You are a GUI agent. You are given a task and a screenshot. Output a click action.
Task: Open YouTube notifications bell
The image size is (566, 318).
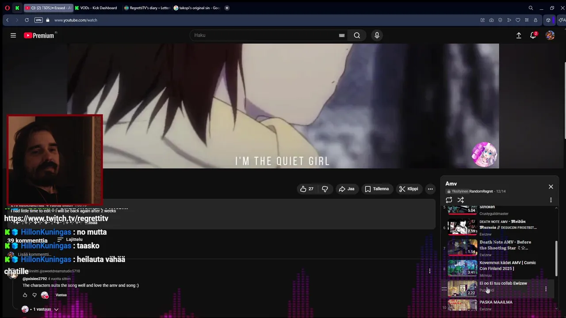(x=533, y=35)
